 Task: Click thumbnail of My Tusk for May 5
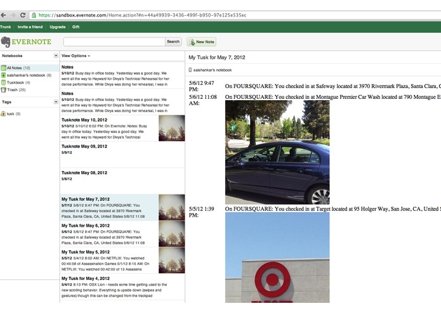tap(171, 260)
